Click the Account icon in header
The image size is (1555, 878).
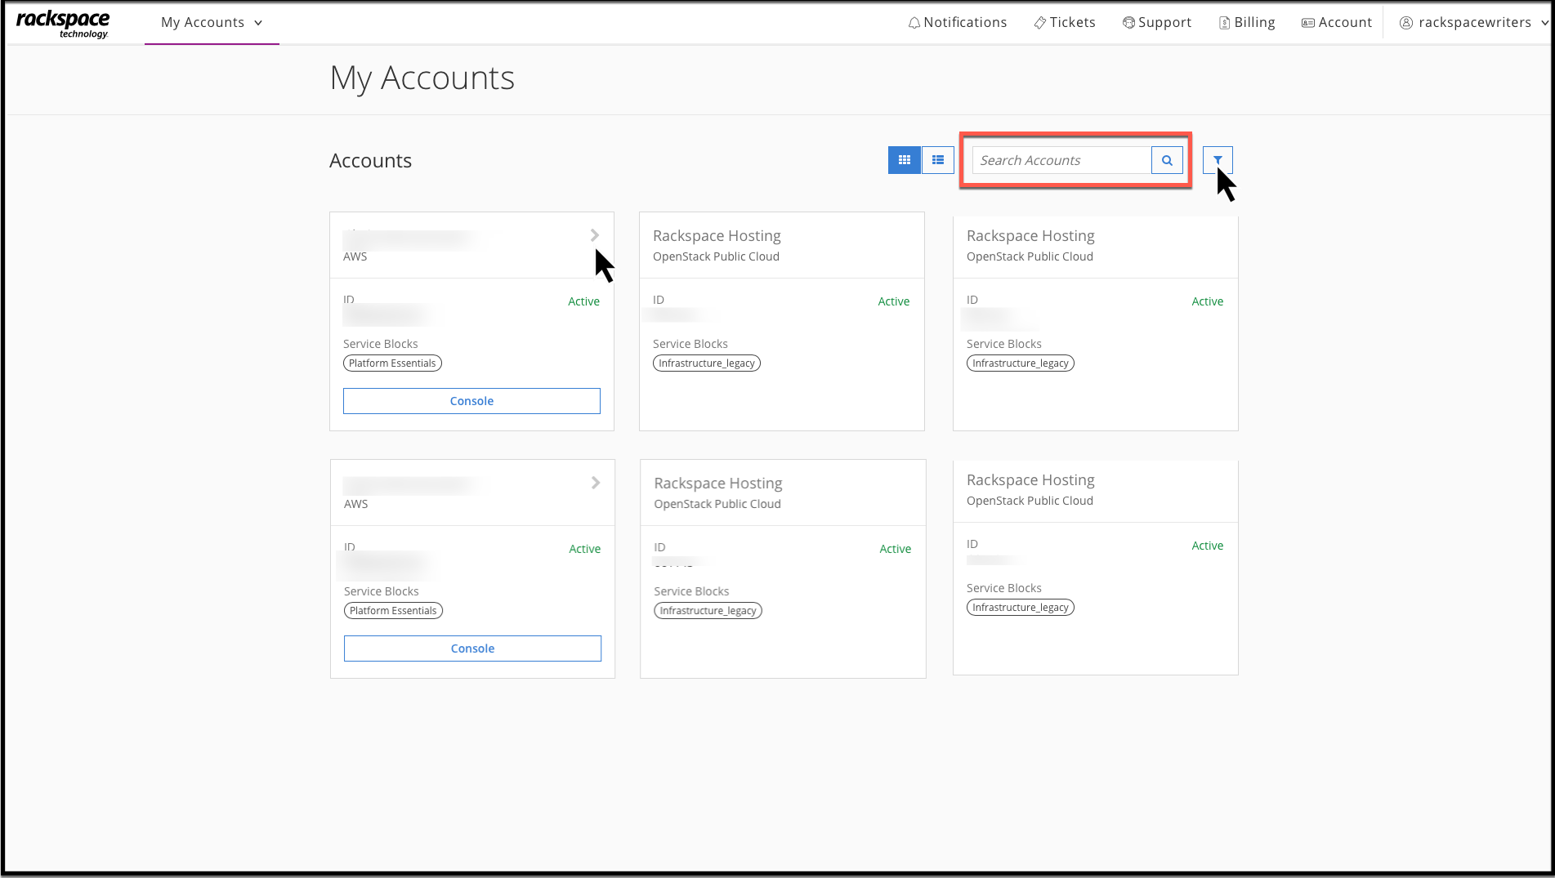(1307, 22)
